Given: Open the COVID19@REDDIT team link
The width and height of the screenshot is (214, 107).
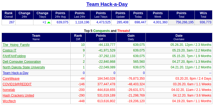Looking at the screenshot, I should pos(17,84).
